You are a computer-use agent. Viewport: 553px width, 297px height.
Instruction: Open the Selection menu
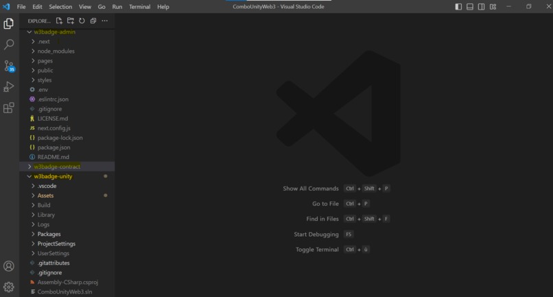(x=60, y=7)
